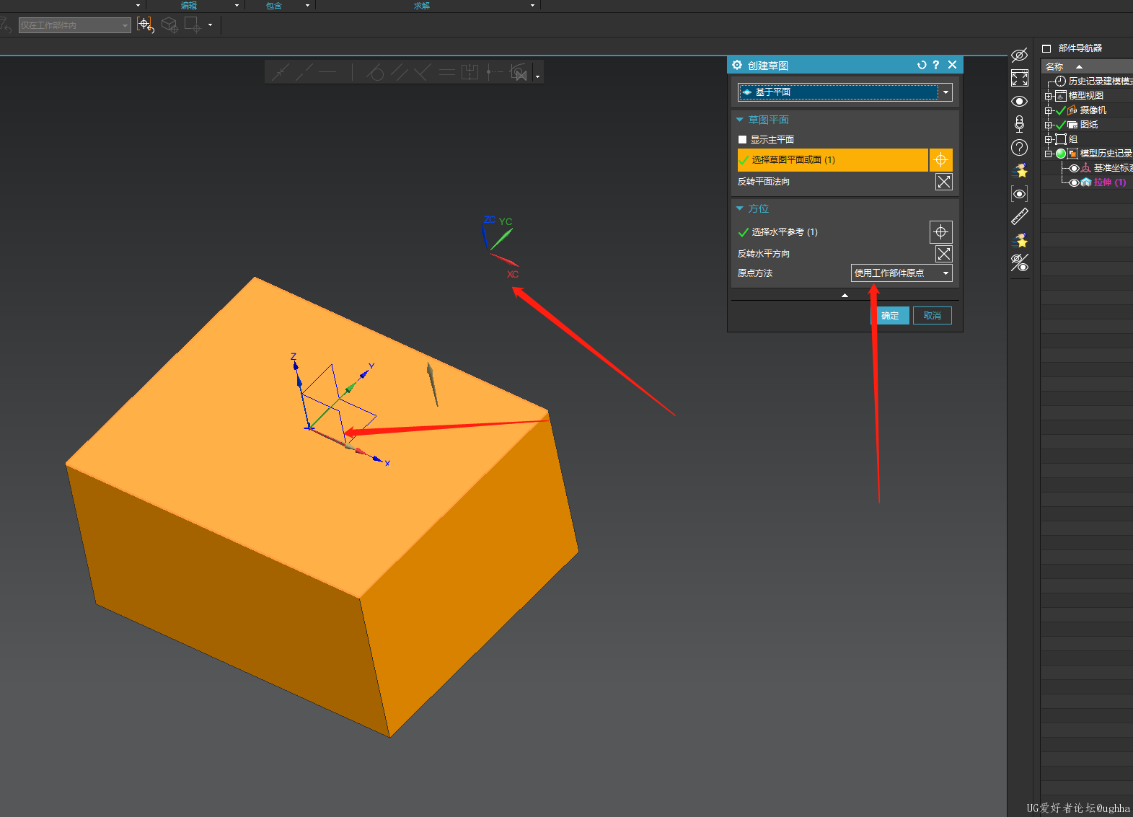Select the 拉伸 (1) feature in navigator
Image resolution: width=1133 pixels, height=817 pixels.
pos(1109,182)
